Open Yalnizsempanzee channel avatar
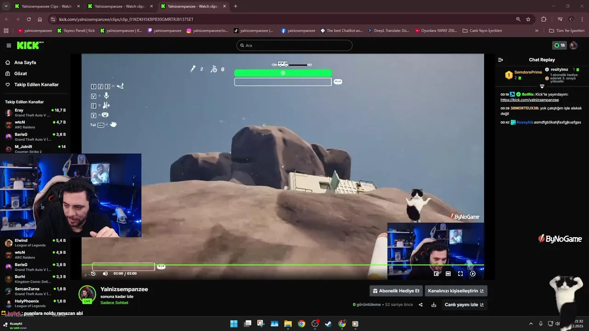Screen dimensions: 589x331 [x=87, y=295]
